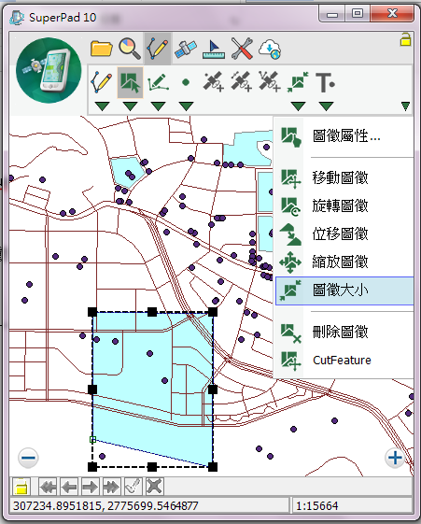Click the cloud download globe icon

(270, 49)
